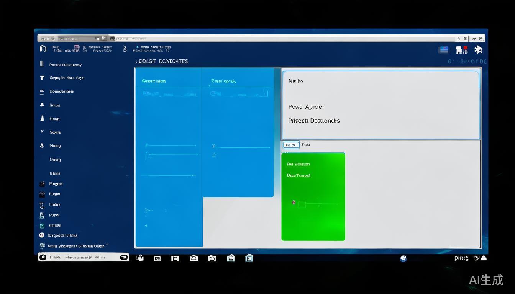Click the small outlined box in green card

click(x=302, y=205)
